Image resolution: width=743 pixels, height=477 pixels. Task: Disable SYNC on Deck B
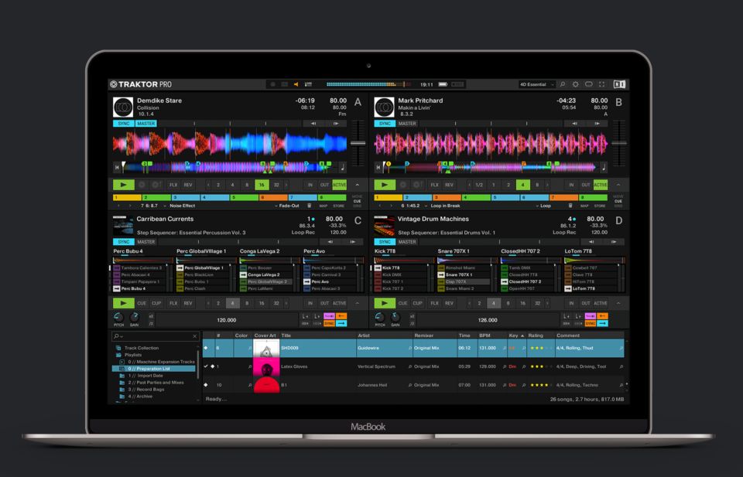coord(384,123)
